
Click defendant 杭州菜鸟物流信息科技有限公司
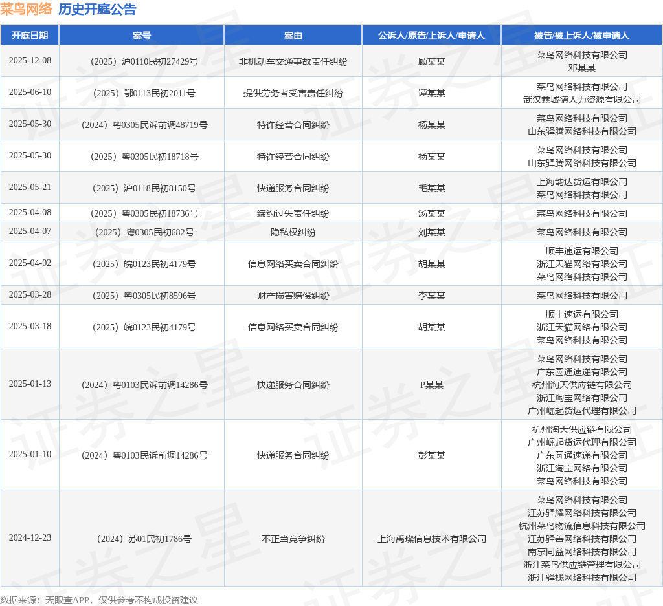582,526
